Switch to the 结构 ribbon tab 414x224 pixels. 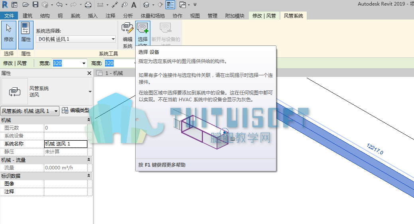coord(45,16)
